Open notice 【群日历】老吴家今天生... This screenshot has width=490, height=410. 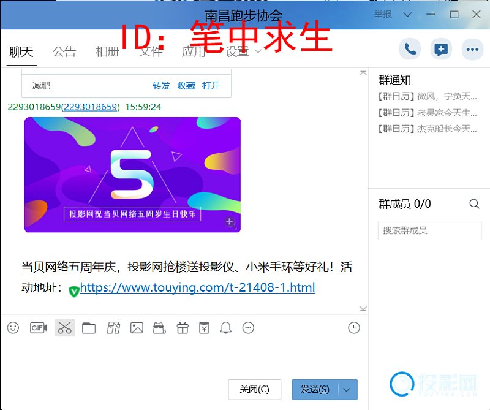(x=428, y=113)
